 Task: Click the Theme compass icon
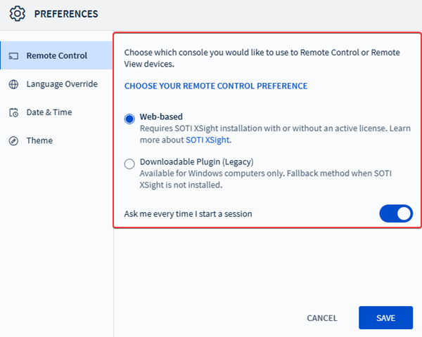(x=13, y=140)
